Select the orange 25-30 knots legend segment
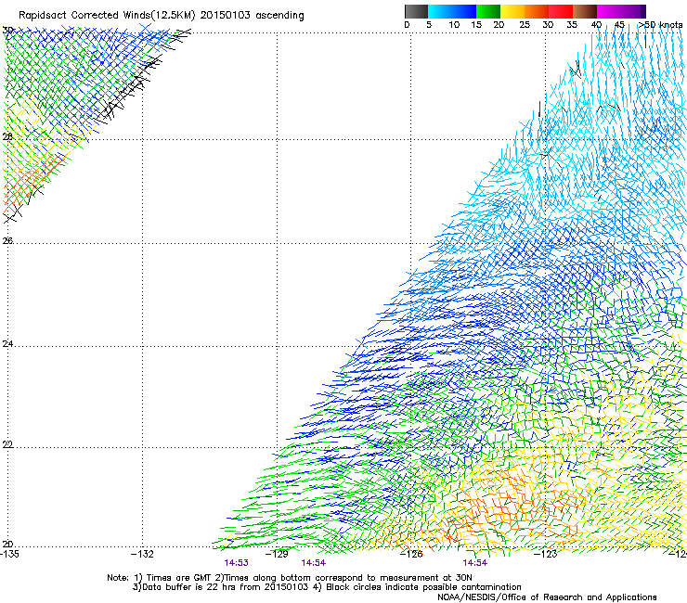The height and width of the screenshot is (603, 687). tap(537, 11)
